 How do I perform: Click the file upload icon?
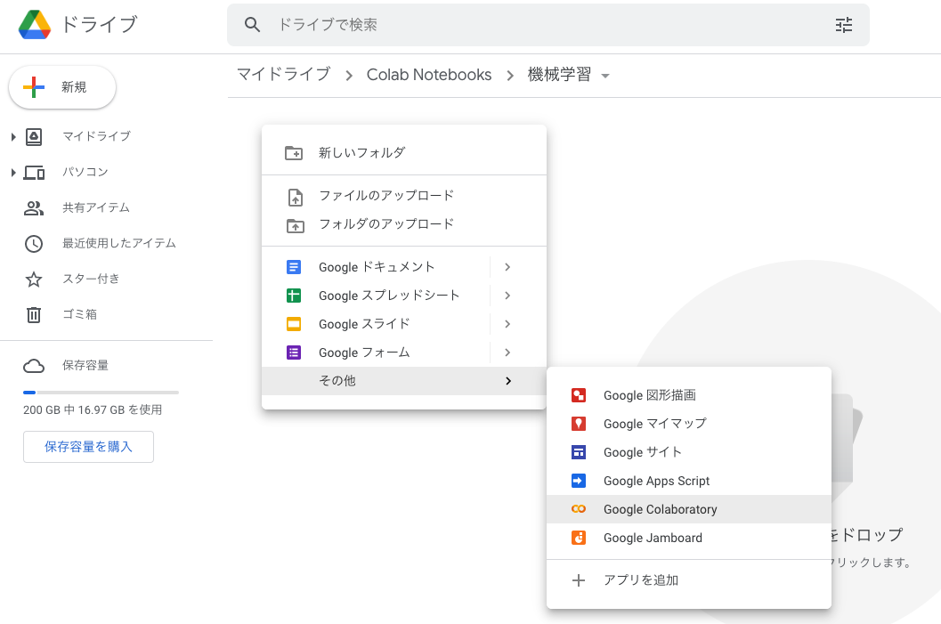[x=296, y=197]
